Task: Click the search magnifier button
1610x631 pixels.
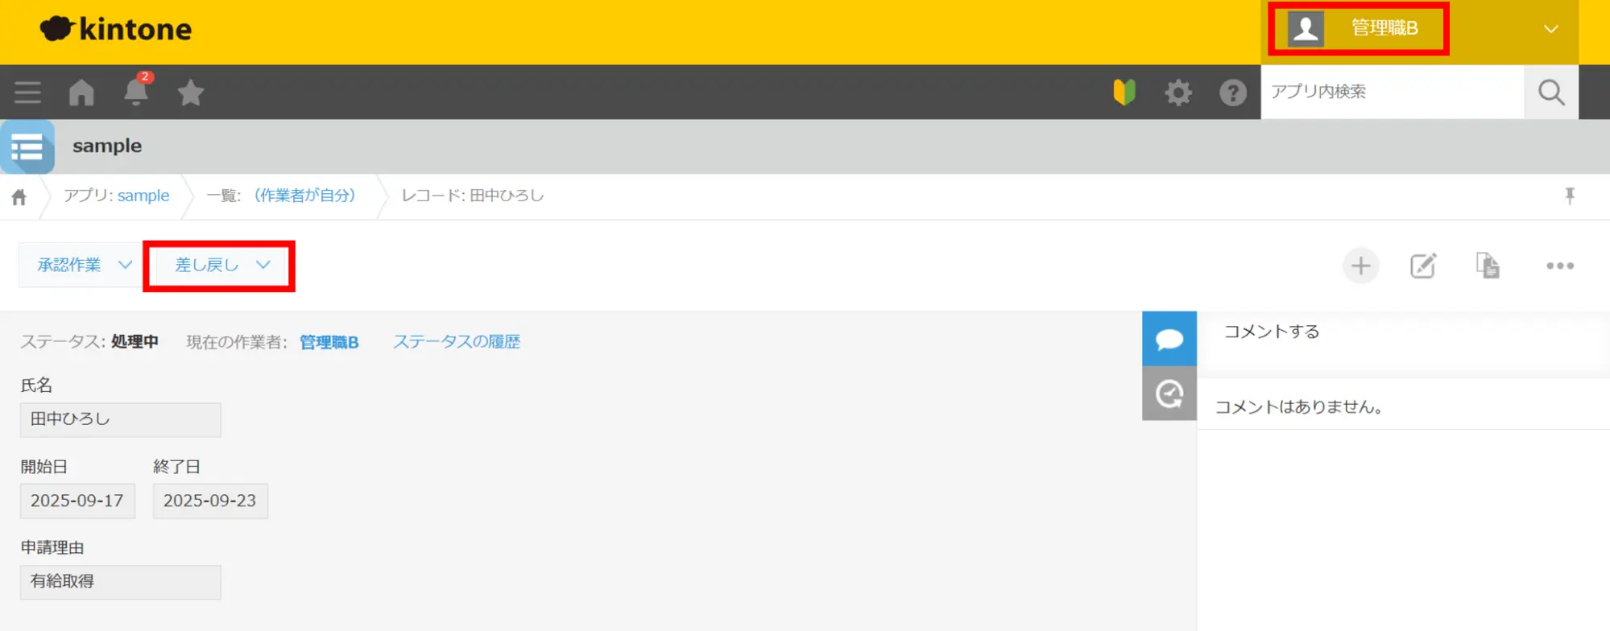Action: 1550,93
